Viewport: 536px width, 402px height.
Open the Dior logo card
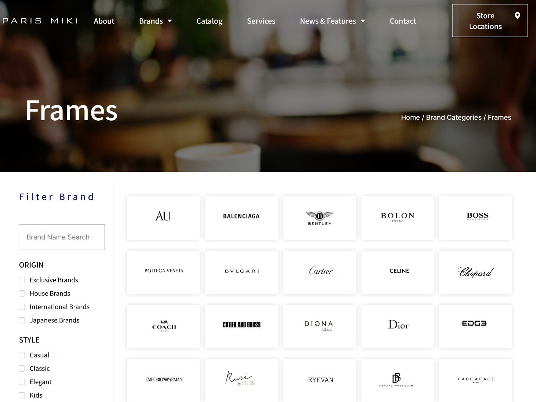pyautogui.click(x=397, y=327)
